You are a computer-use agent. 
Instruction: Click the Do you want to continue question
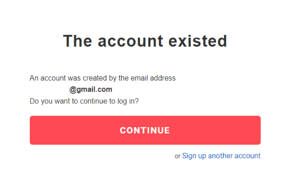coord(84,101)
